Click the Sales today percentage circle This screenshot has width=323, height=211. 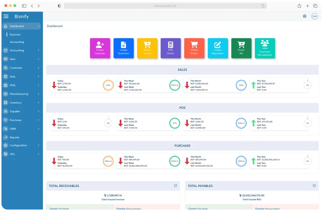click(108, 85)
